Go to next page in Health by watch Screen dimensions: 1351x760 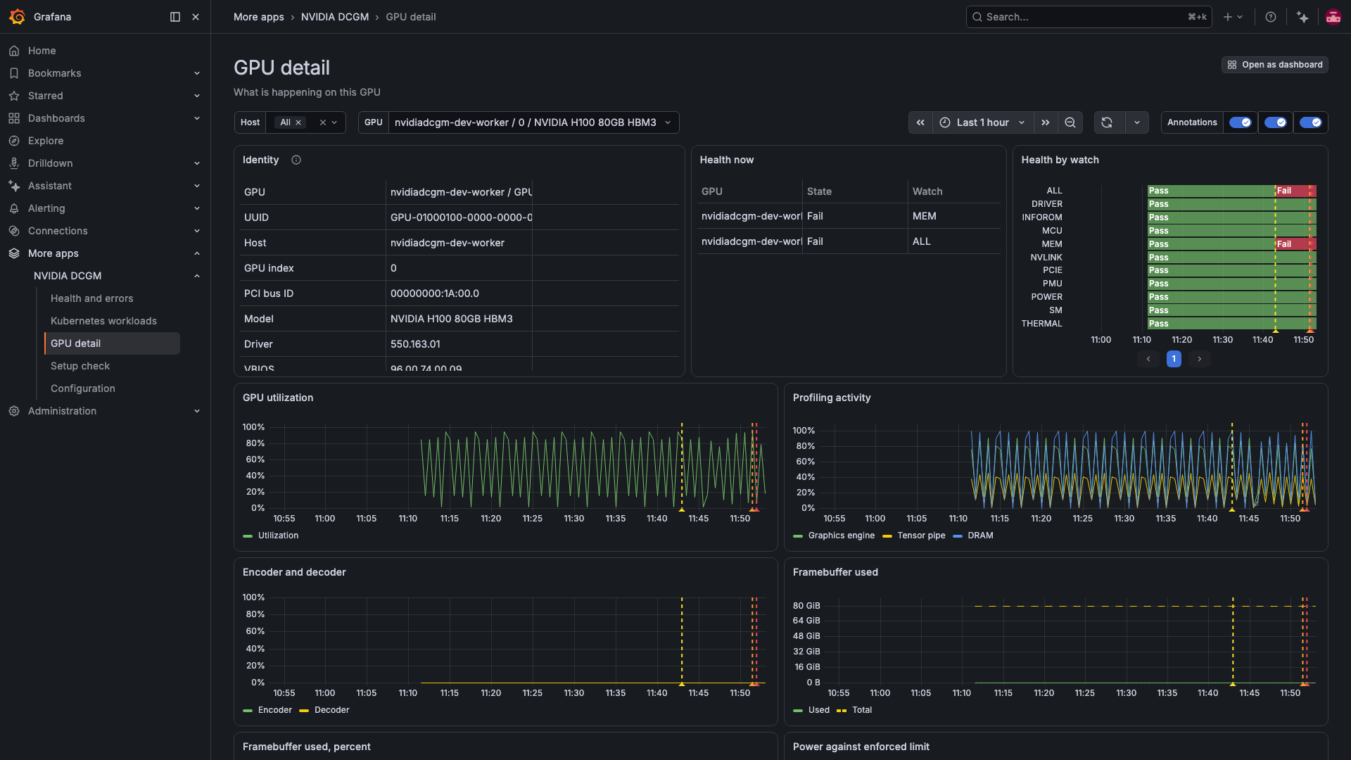(x=1200, y=359)
